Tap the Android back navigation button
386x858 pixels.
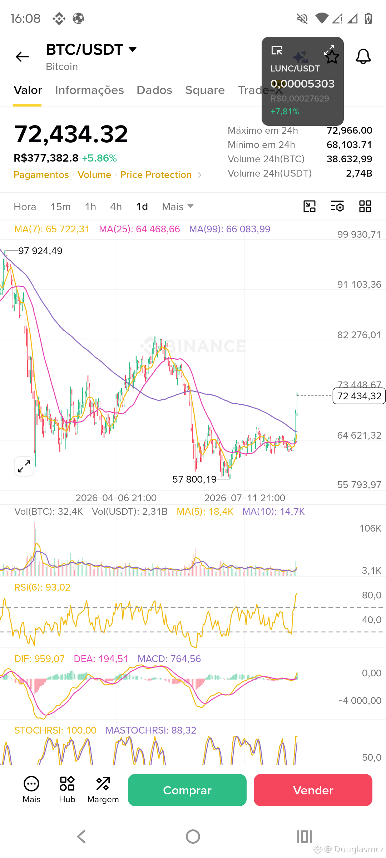point(81,837)
